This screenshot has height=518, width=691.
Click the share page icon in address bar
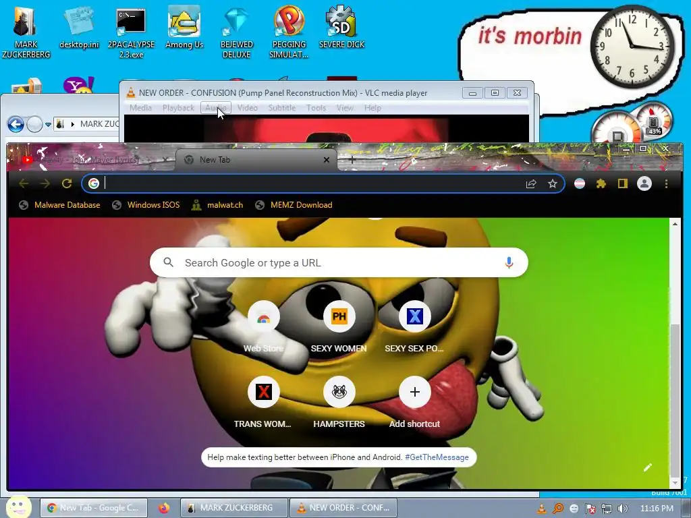[x=531, y=183]
